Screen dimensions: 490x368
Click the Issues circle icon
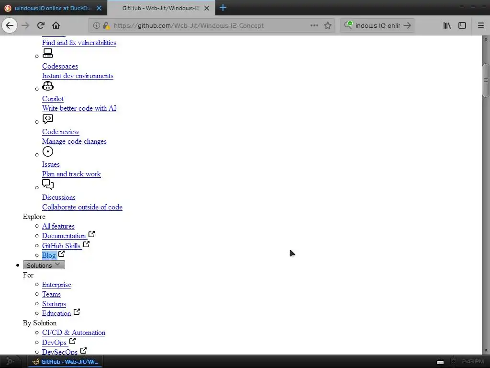click(x=48, y=151)
